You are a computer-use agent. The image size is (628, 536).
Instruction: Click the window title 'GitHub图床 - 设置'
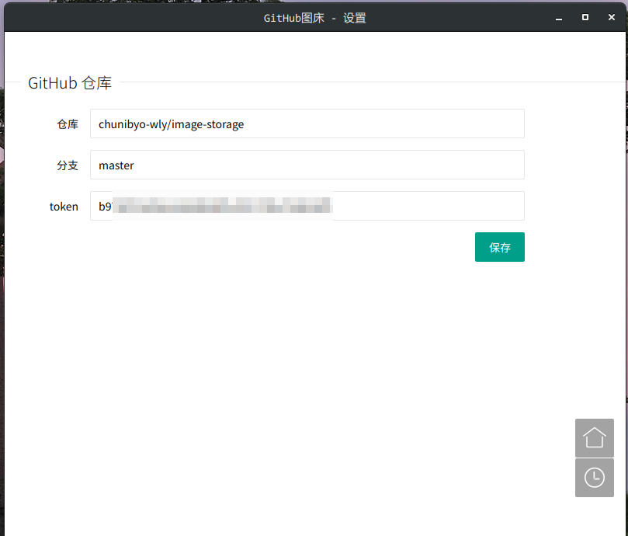click(315, 18)
